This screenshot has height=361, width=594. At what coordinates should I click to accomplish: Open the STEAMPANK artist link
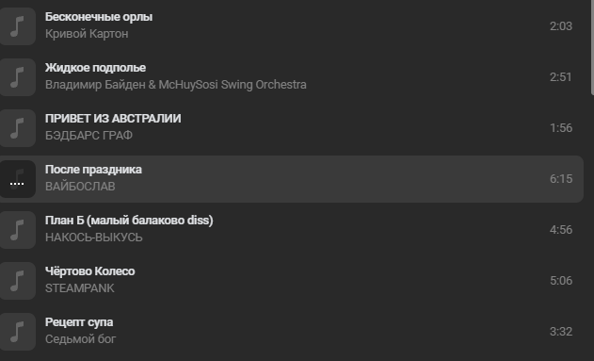(x=80, y=288)
